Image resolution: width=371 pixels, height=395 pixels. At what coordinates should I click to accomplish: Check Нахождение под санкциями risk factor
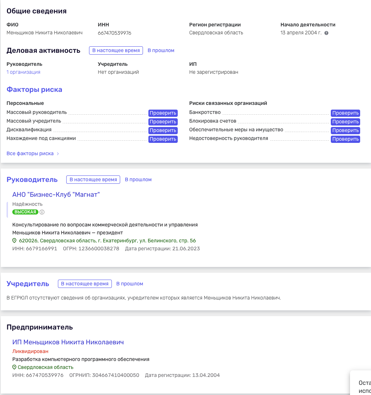[x=163, y=139]
